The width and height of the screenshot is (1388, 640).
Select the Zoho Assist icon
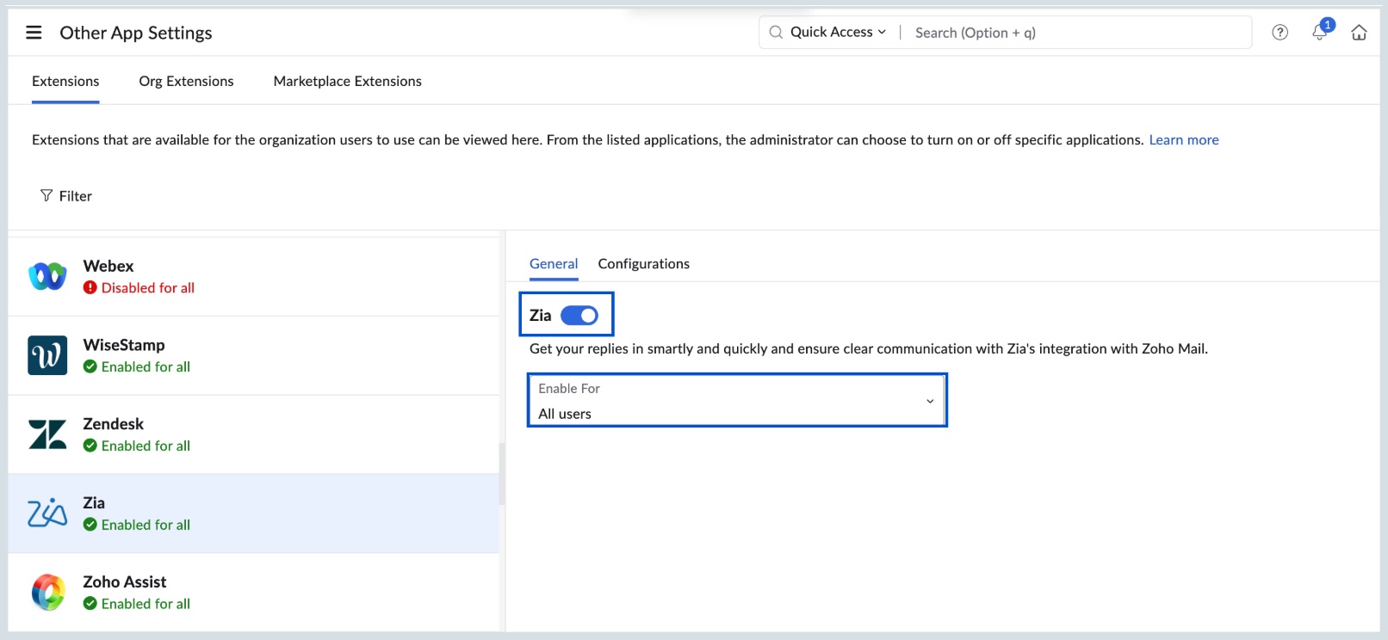click(47, 593)
